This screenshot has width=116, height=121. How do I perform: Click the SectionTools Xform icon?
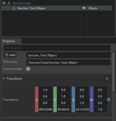point(9,3)
